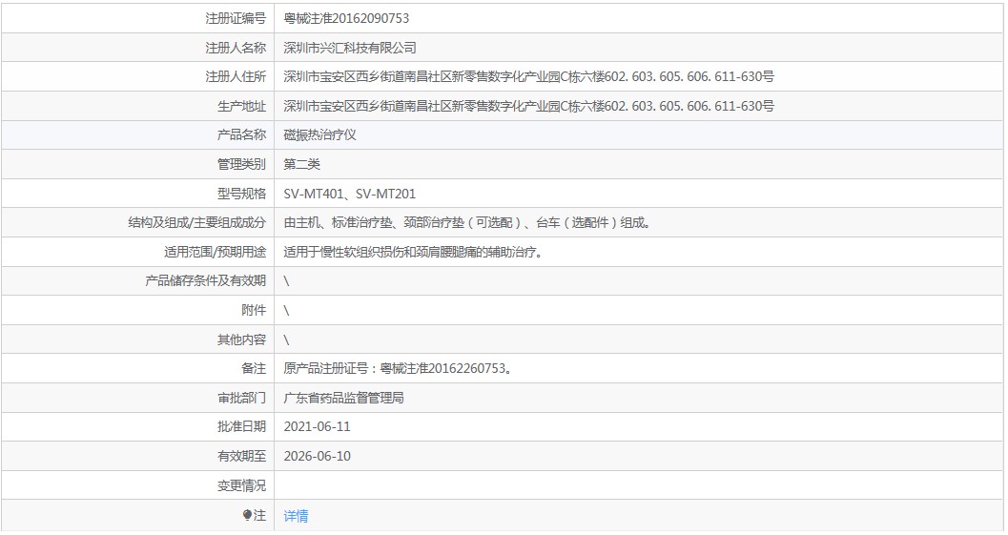Select management class value 第二类
Image resolution: width=1008 pixels, height=535 pixels.
click(301, 164)
